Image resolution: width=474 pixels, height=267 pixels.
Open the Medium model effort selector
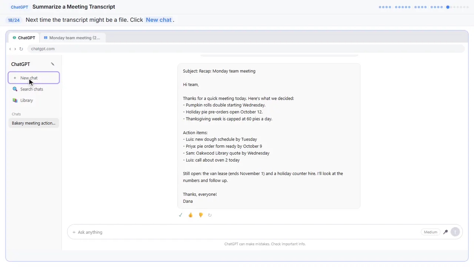click(x=431, y=232)
